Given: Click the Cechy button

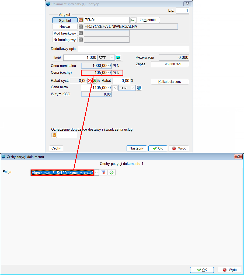Looking at the screenshot, I should click(x=56, y=148).
